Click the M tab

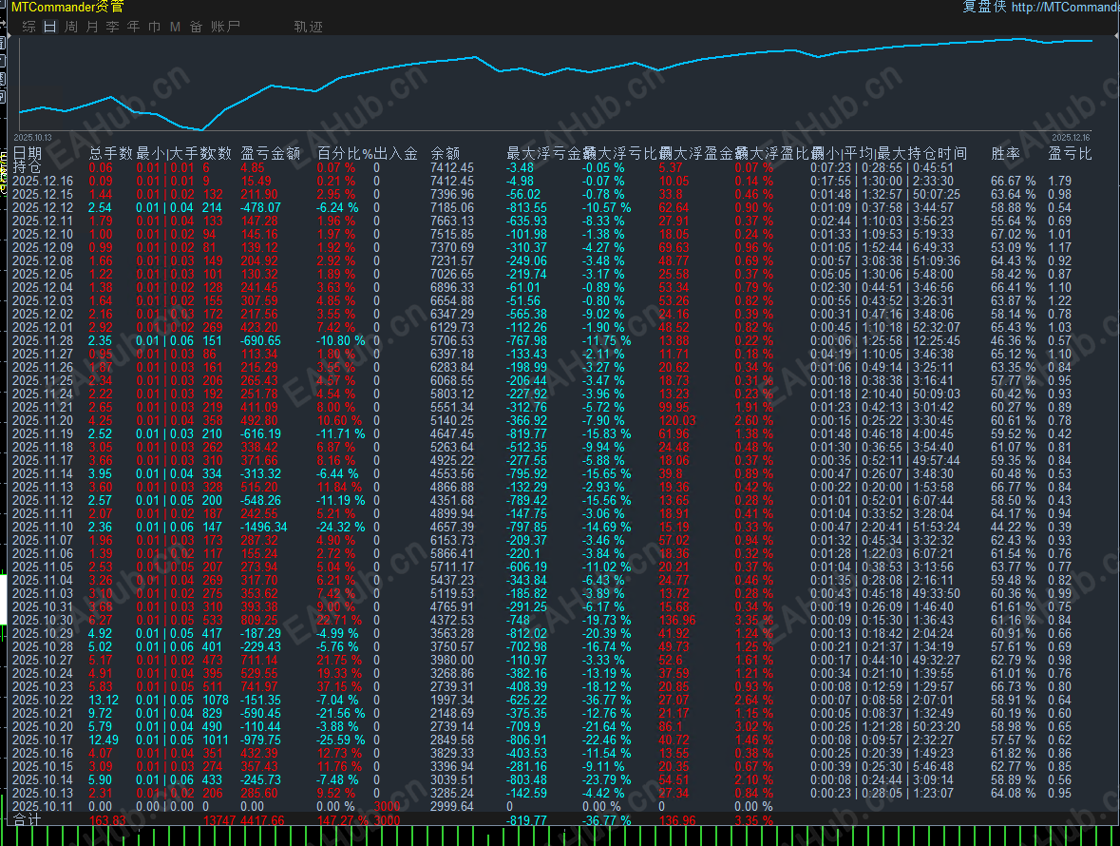[175, 27]
